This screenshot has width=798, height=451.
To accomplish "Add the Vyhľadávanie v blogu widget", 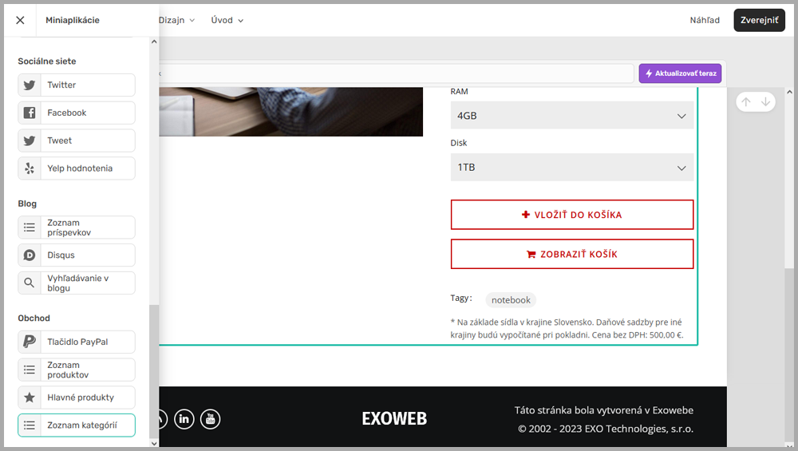I will [x=77, y=283].
